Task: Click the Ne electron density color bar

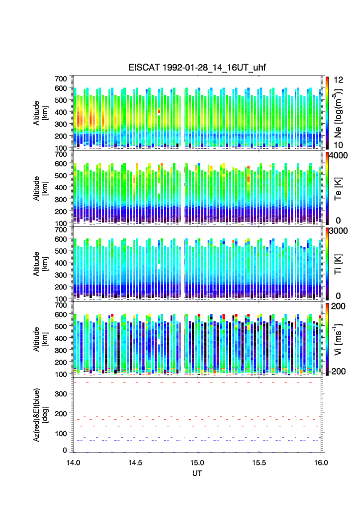Action: [x=327, y=113]
